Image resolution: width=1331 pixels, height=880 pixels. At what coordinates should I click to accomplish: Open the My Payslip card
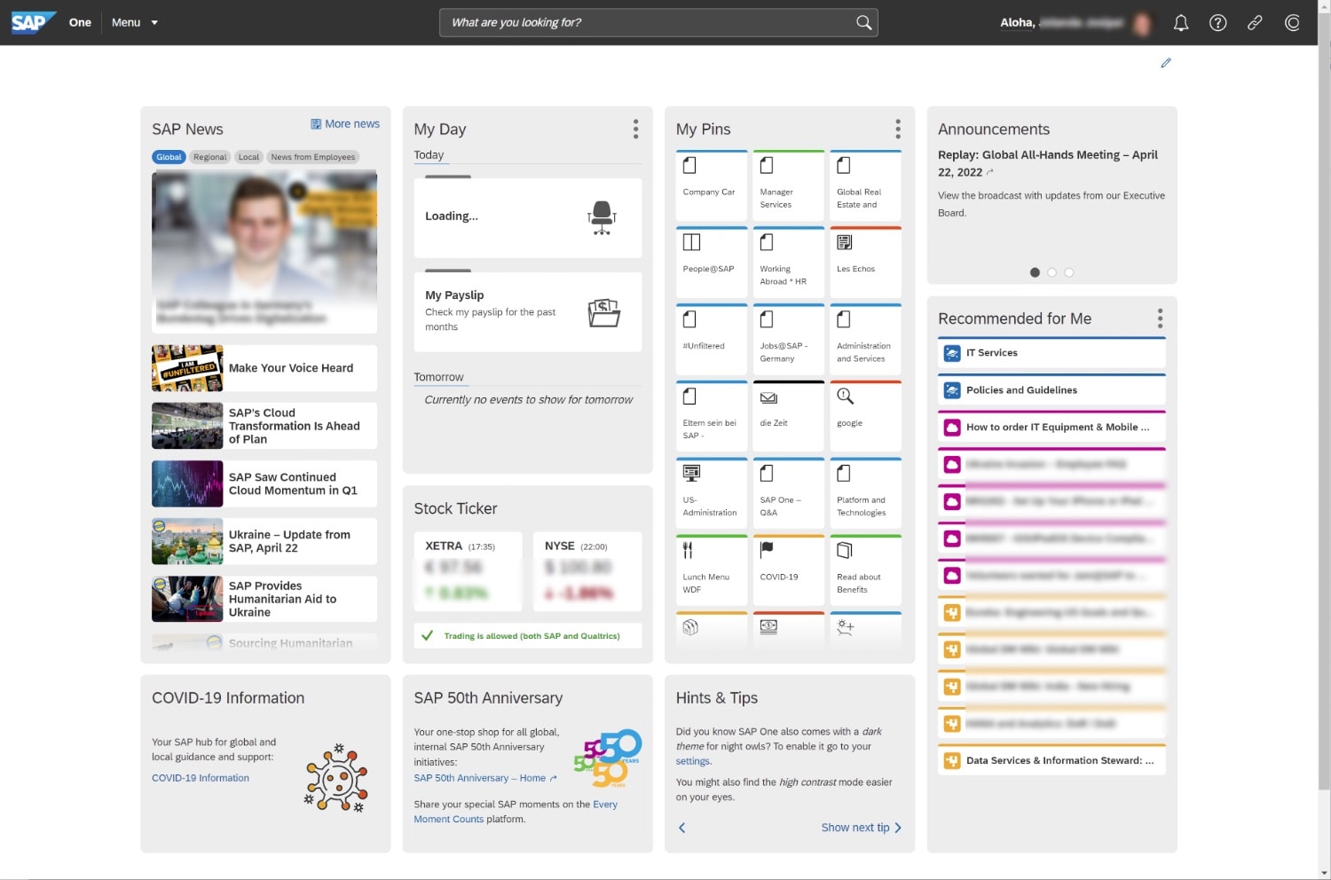tap(528, 311)
